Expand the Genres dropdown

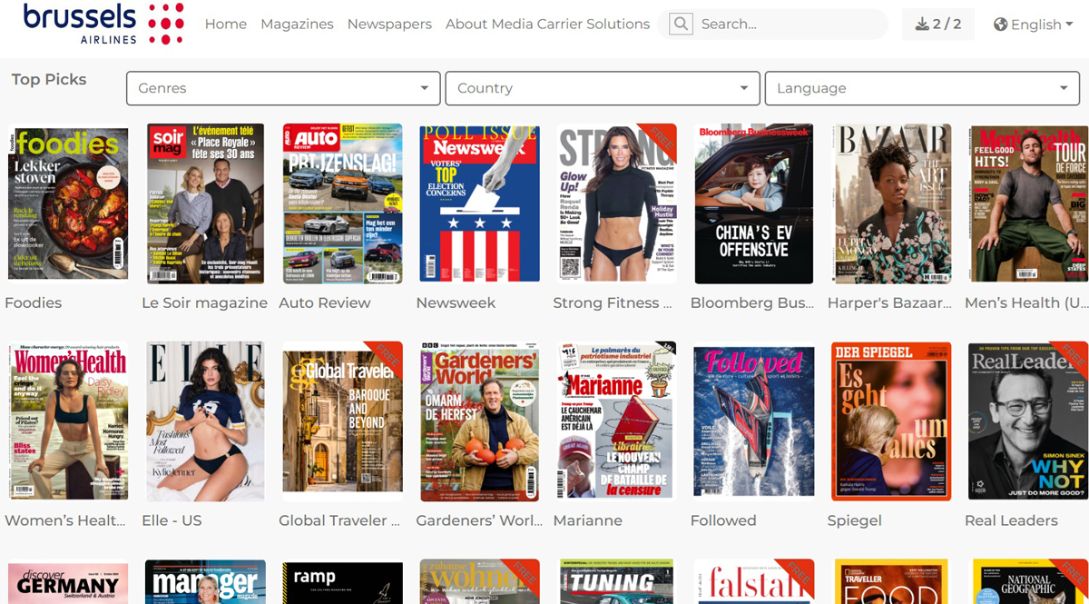click(x=283, y=88)
